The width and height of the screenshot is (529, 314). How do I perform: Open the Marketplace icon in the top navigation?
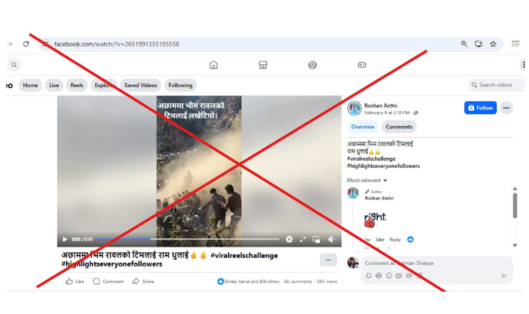pyautogui.click(x=263, y=65)
